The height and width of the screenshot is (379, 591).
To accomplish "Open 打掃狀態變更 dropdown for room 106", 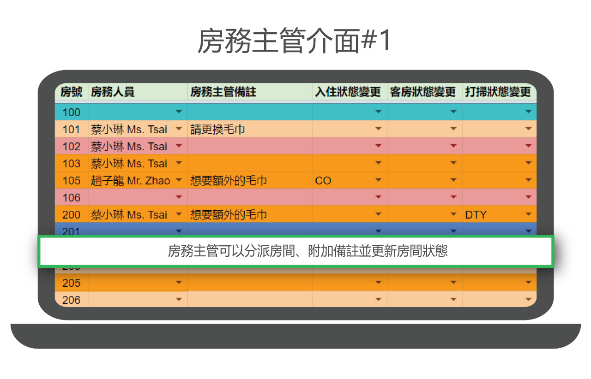I will (529, 197).
